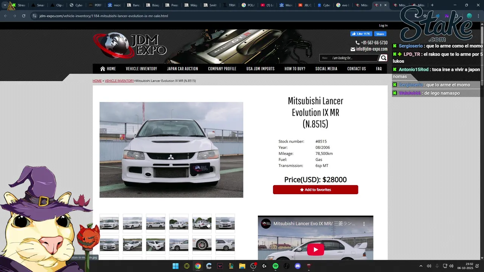
Task: Open Discord from the taskbar
Action: 298,266
